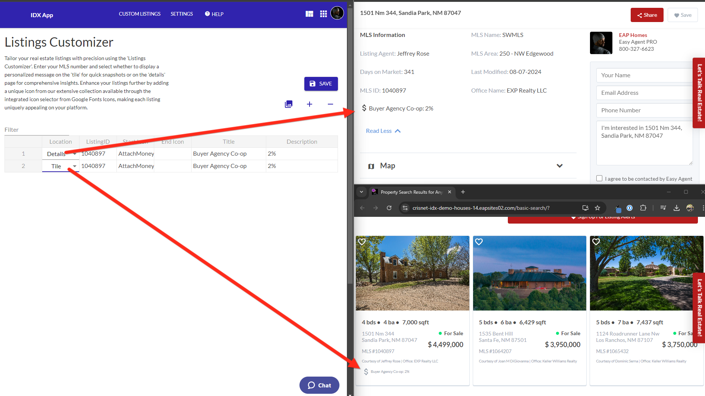Open Location dropdown for row 2 Tile
The height and width of the screenshot is (396, 705).
(75, 166)
